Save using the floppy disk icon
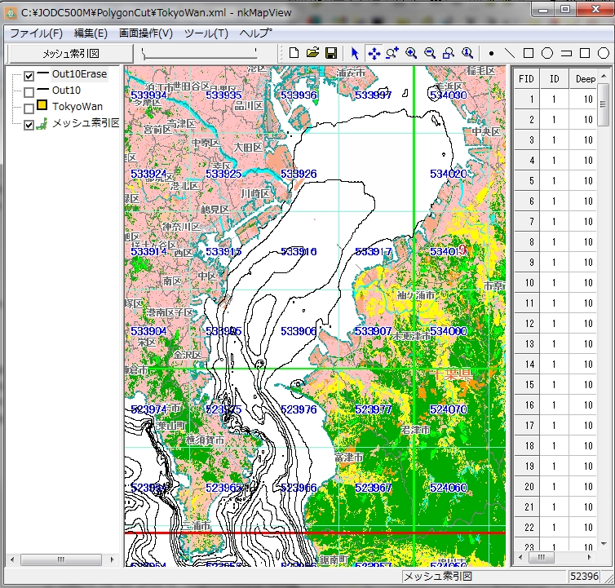 pos(331,53)
